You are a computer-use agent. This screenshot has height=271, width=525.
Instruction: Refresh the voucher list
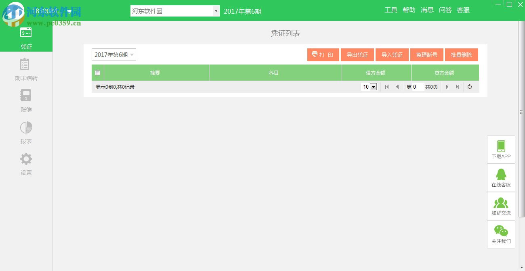(x=470, y=87)
